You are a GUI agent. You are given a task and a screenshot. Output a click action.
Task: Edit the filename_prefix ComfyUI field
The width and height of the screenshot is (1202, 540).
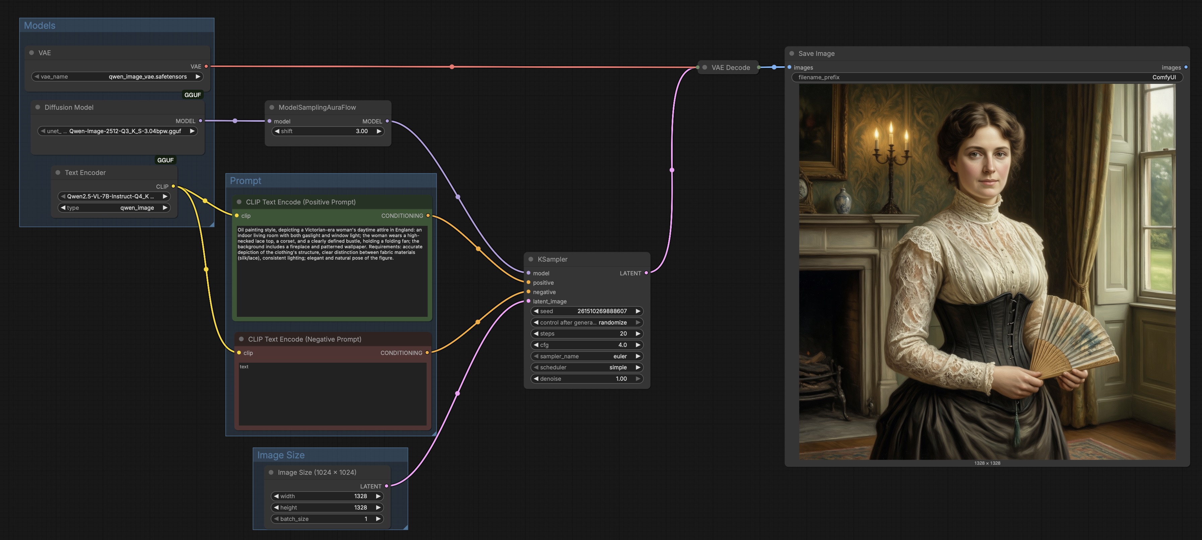[987, 77]
